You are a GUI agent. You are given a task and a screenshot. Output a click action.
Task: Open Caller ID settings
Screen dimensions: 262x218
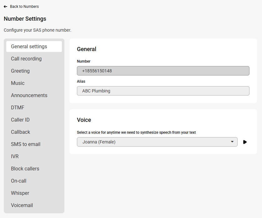[x=34, y=120]
